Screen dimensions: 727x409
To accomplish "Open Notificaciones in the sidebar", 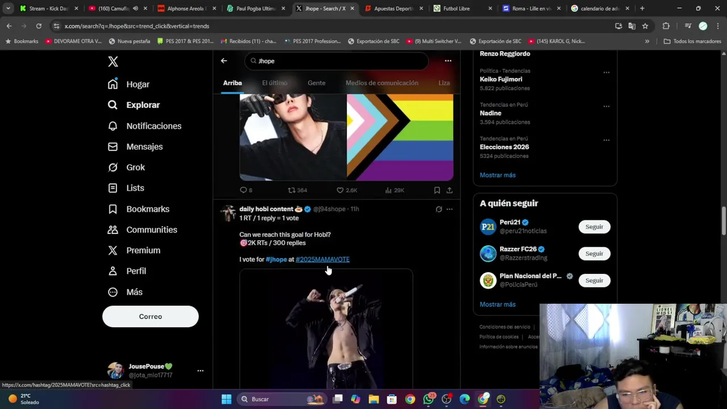I will point(144,126).
